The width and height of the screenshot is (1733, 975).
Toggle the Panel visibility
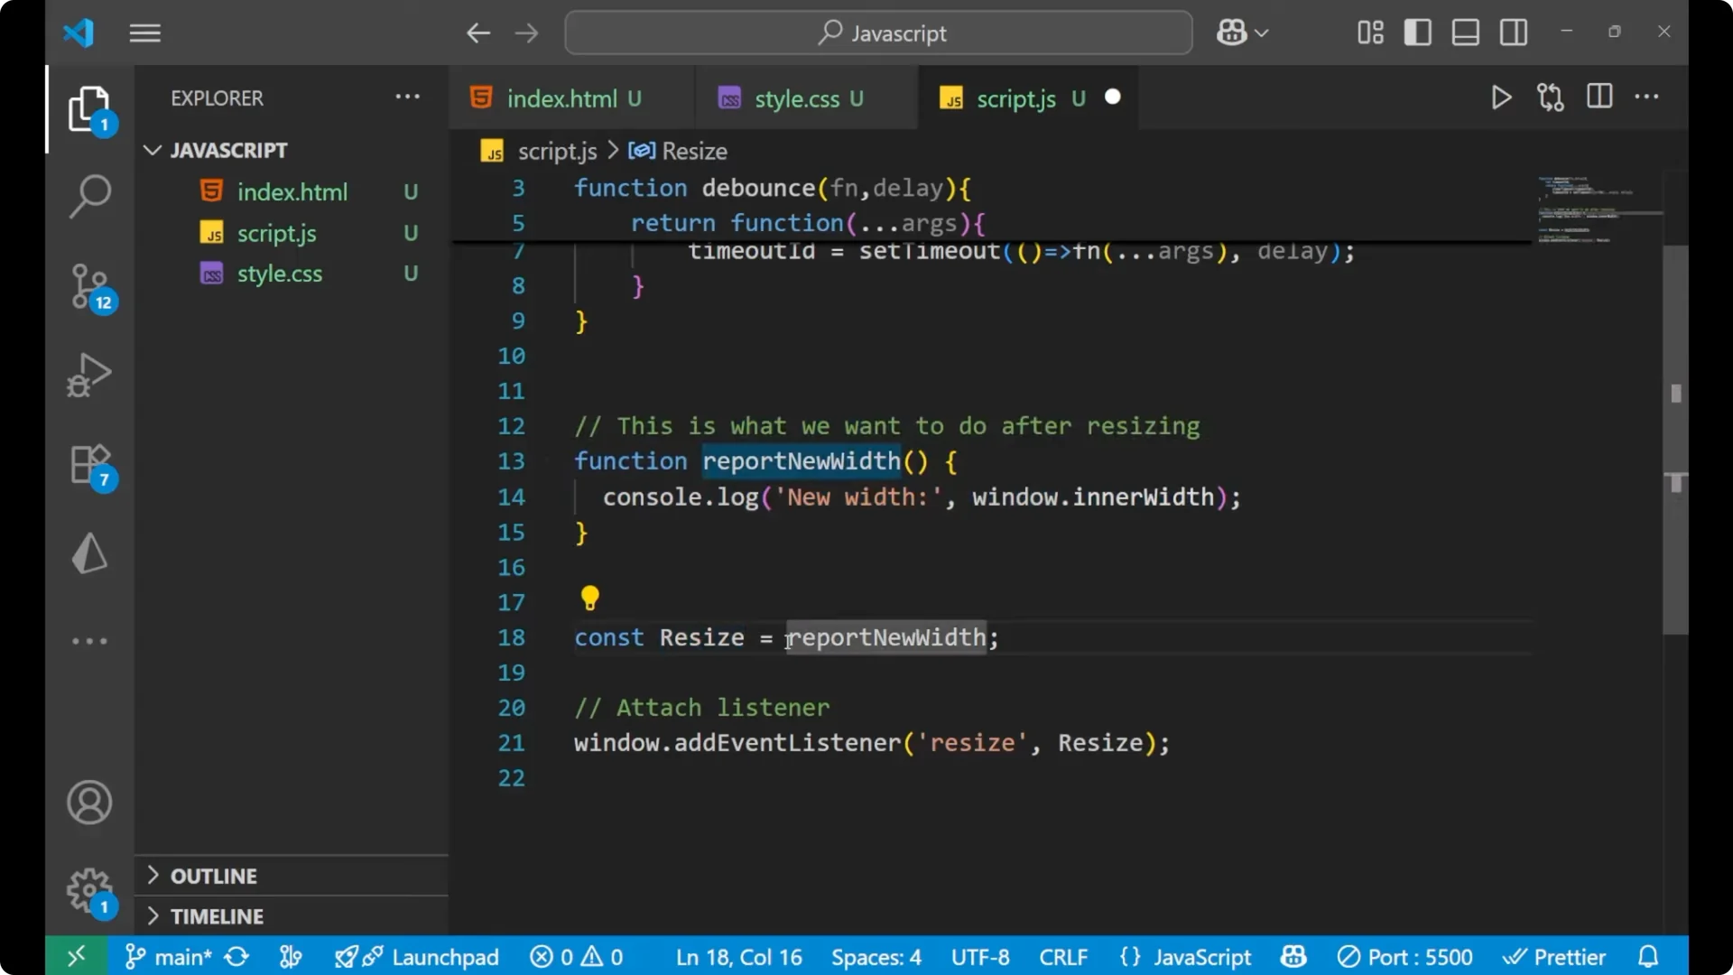(1465, 32)
